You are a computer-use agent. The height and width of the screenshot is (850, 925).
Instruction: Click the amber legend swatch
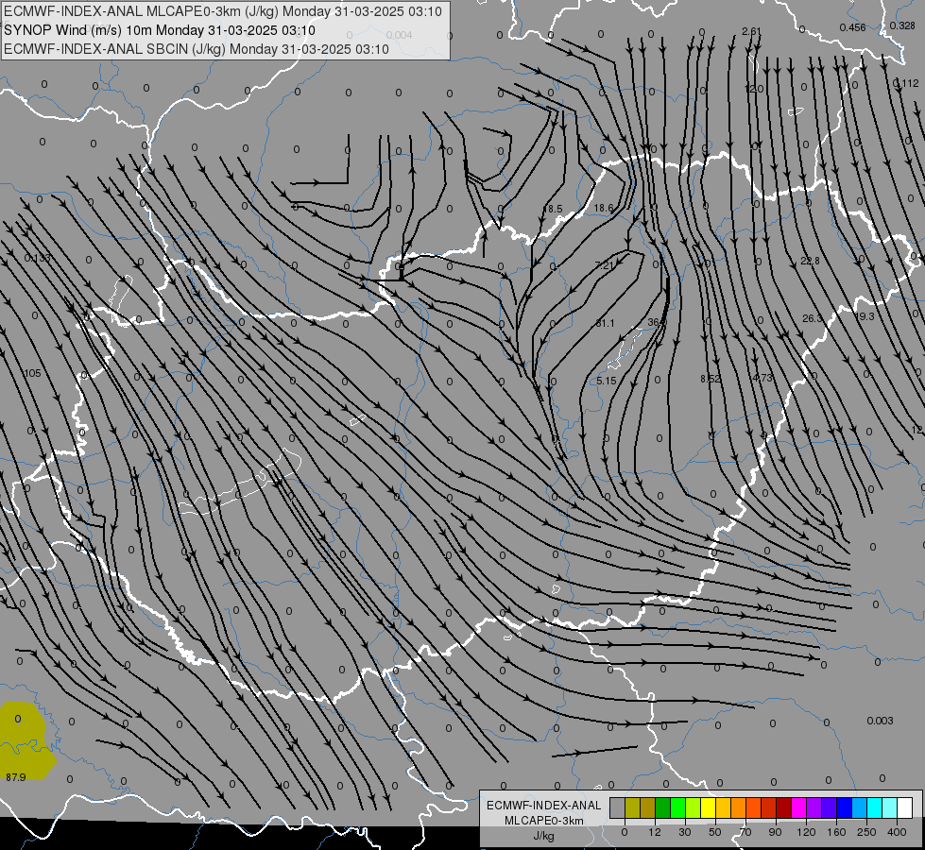click(x=723, y=807)
